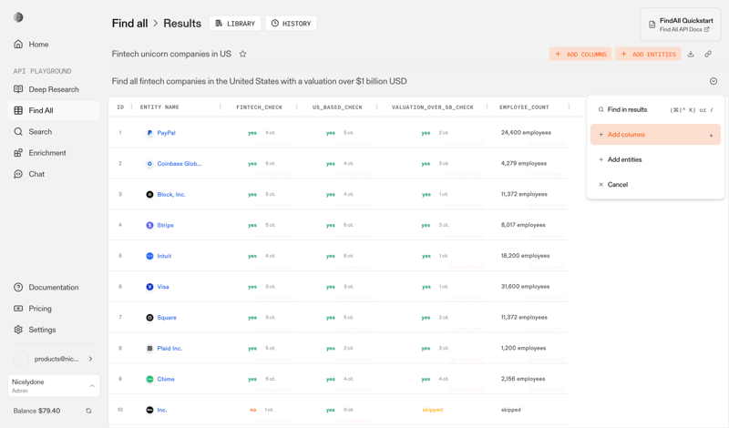729x428 pixels.
Task: Open Search in the sidebar
Action: pyautogui.click(x=40, y=132)
